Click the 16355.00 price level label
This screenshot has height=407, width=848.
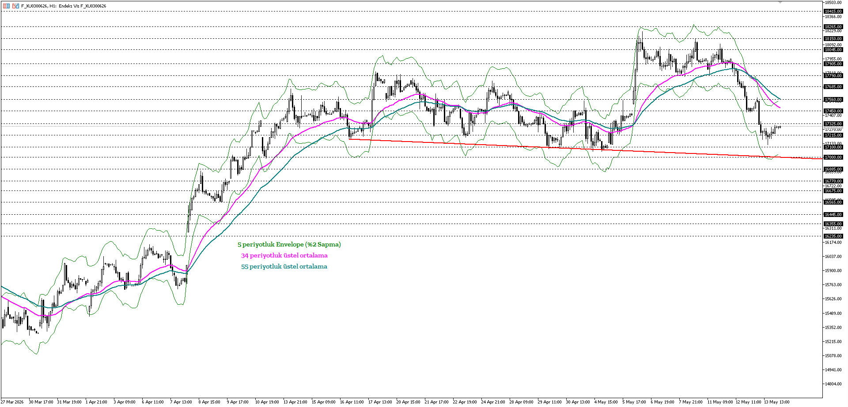pos(833,224)
